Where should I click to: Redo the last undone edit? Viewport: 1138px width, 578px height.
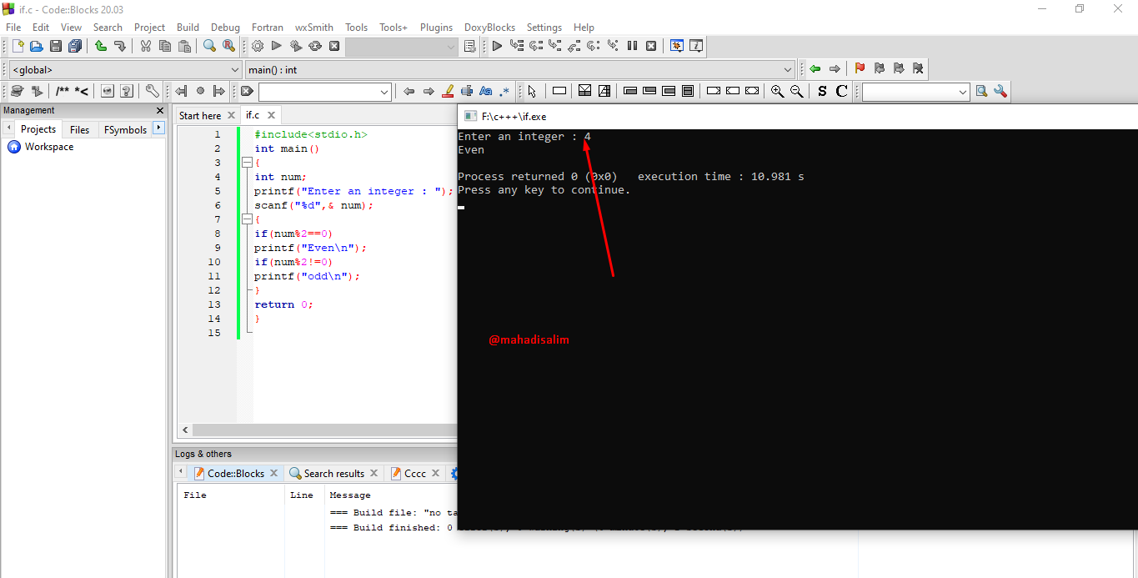120,47
